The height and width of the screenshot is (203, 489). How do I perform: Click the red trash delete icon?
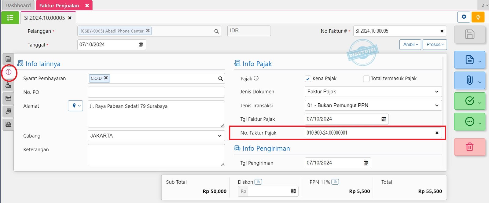[x=469, y=147]
